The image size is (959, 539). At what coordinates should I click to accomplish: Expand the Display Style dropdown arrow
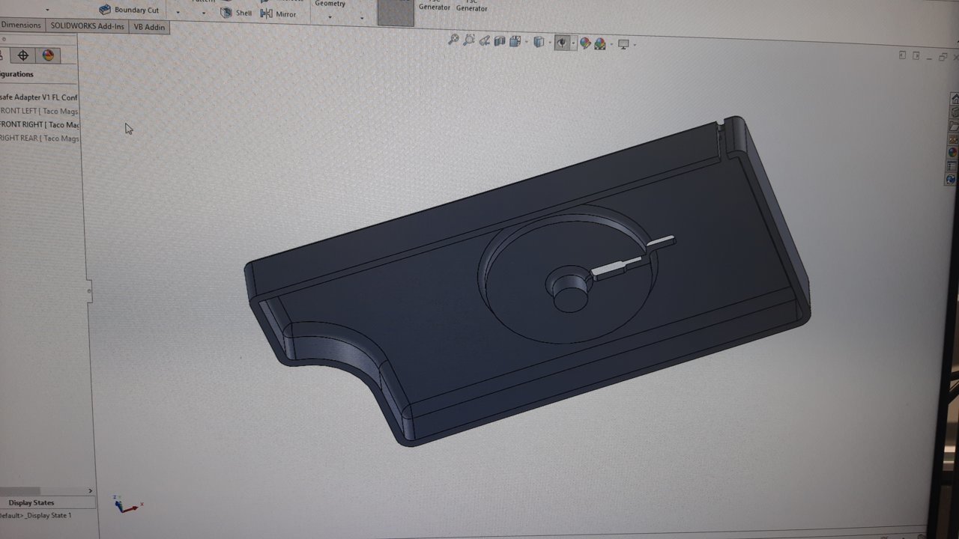[550, 43]
